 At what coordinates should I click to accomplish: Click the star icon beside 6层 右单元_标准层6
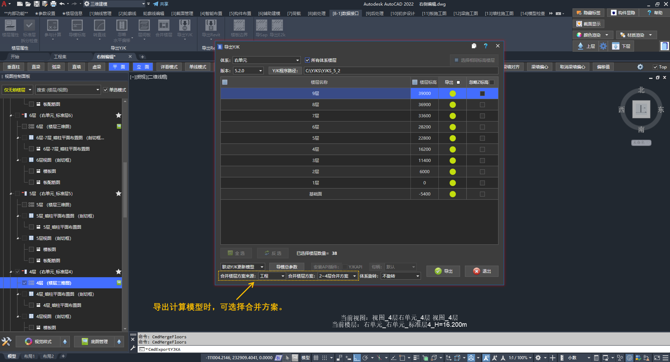119,115
